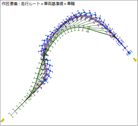Viewport: 138px width, 126px height.
Task: Click the 走行ルート word in the title
Action: click(x=30, y=4)
